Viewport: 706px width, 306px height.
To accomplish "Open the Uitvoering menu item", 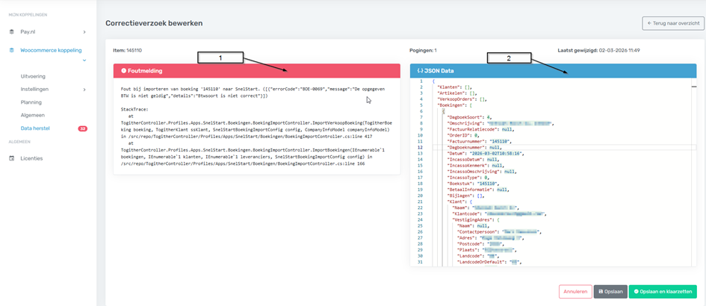I will tap(34, 77).
